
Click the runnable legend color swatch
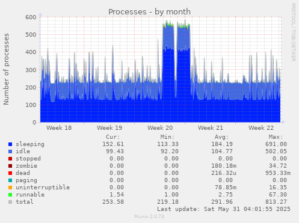(10, 195)
